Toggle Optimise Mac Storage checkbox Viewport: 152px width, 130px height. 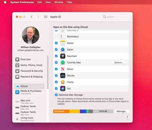56,95
